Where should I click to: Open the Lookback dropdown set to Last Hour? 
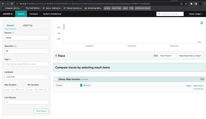(26, 77)
